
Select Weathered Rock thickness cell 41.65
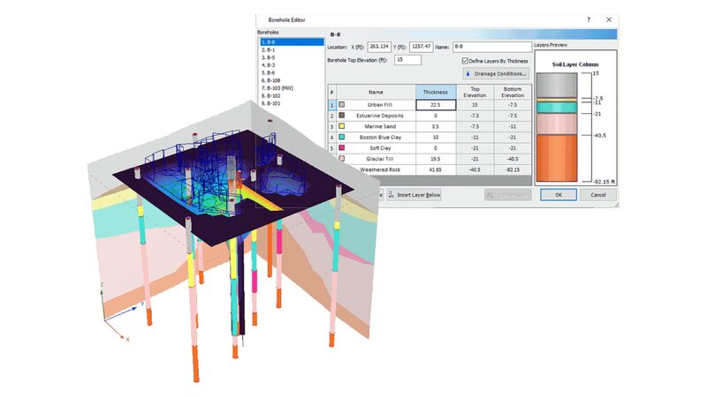[436, 169]
